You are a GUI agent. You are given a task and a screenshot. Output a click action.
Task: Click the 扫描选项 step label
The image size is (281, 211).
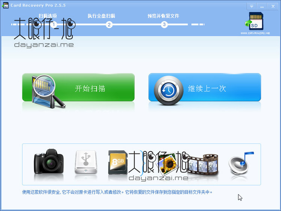pos(48,16)
